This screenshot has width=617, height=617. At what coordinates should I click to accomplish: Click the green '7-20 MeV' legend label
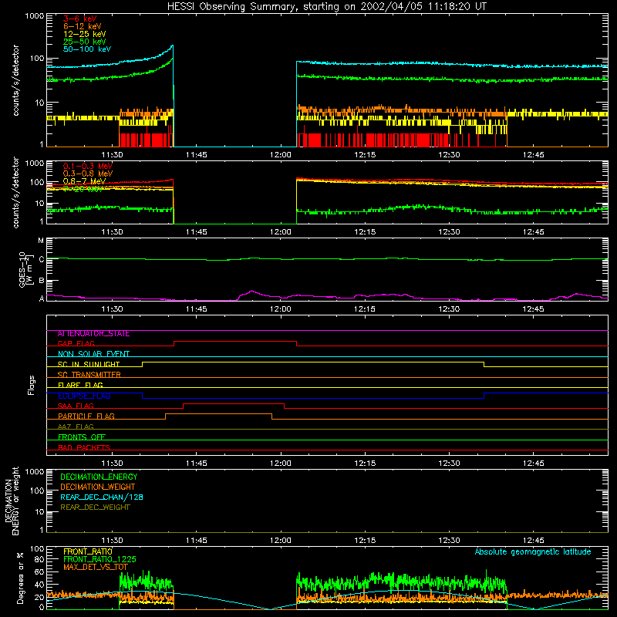(x=83, y=189)
